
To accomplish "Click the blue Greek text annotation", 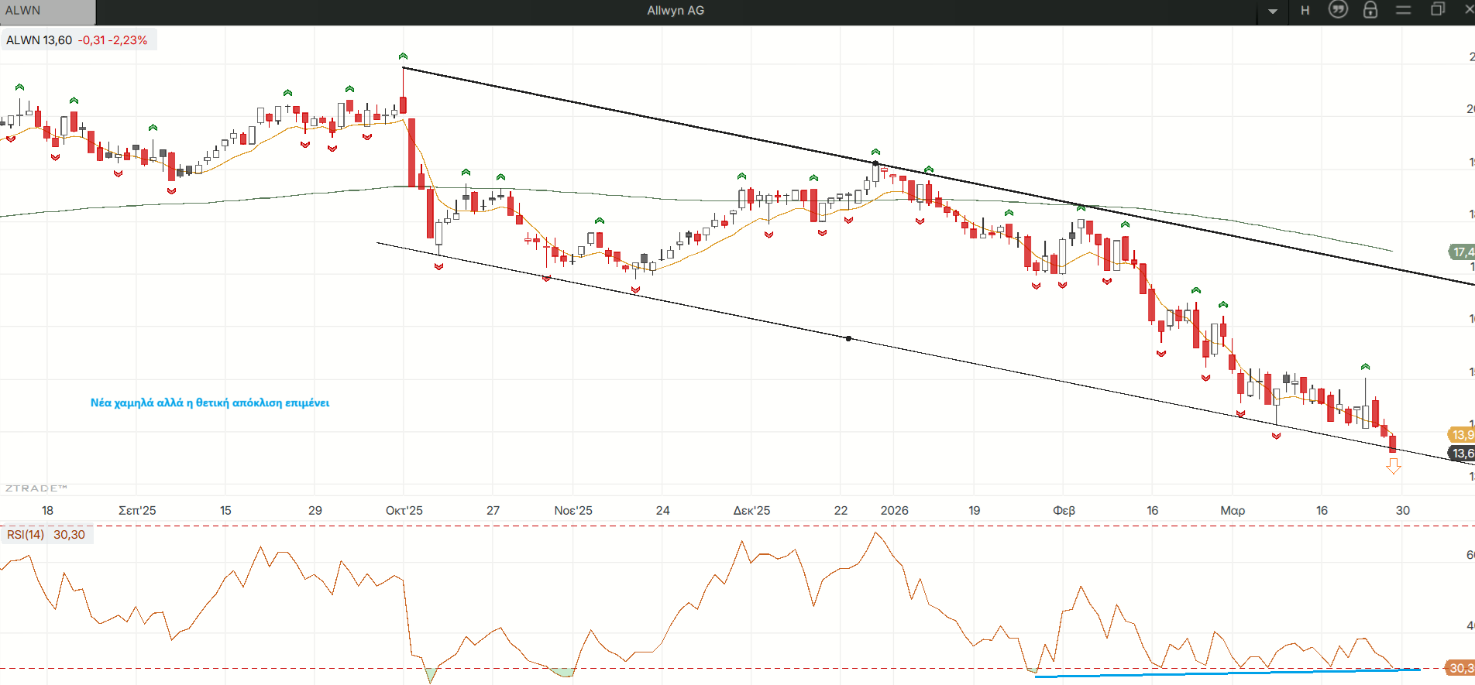I will point(210,403).
